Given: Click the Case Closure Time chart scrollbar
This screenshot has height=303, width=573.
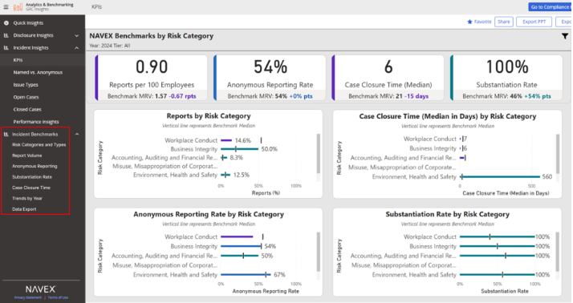Looking at the screenshot, I should pos(558,154).
